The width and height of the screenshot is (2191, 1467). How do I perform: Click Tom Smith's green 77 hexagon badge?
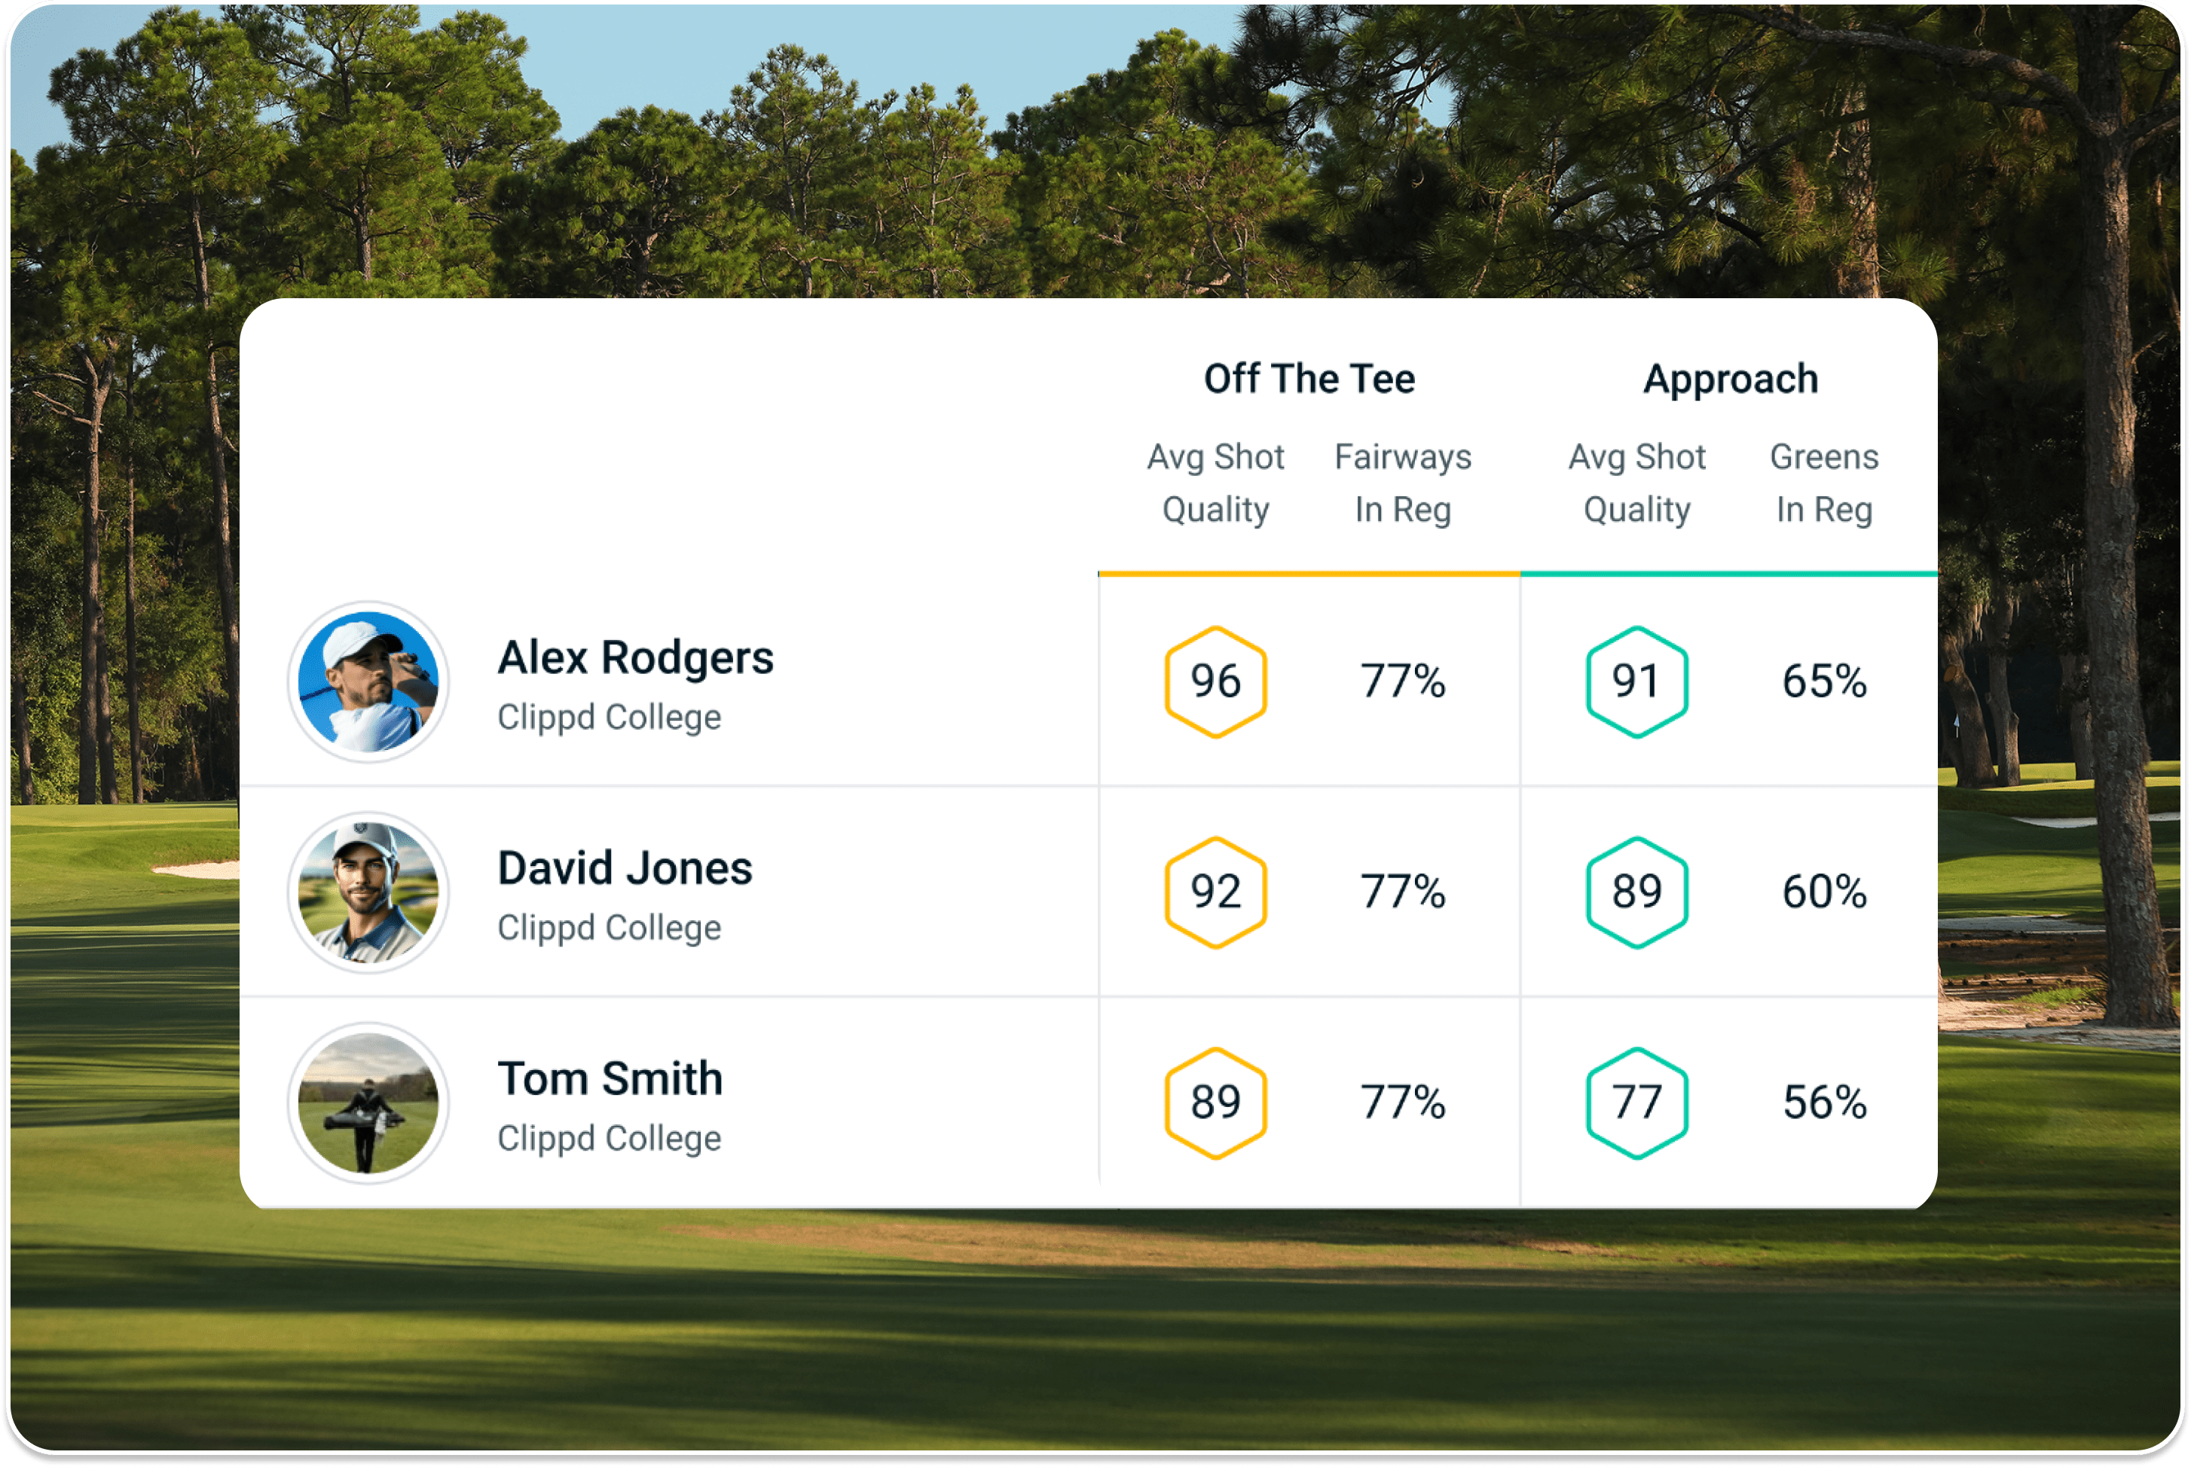coord(1636,1103)
